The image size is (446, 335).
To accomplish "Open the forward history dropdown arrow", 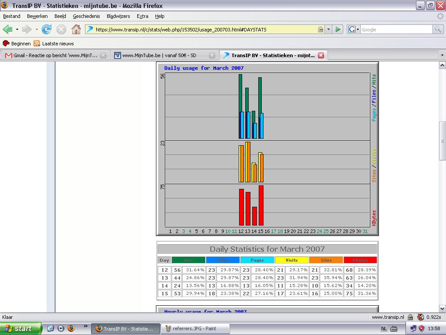I will [x=37, y=29].
